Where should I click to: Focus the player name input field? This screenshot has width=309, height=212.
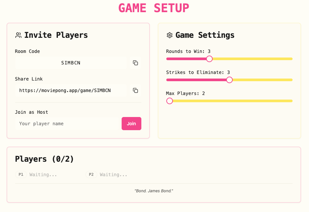[x=67, y=124]
